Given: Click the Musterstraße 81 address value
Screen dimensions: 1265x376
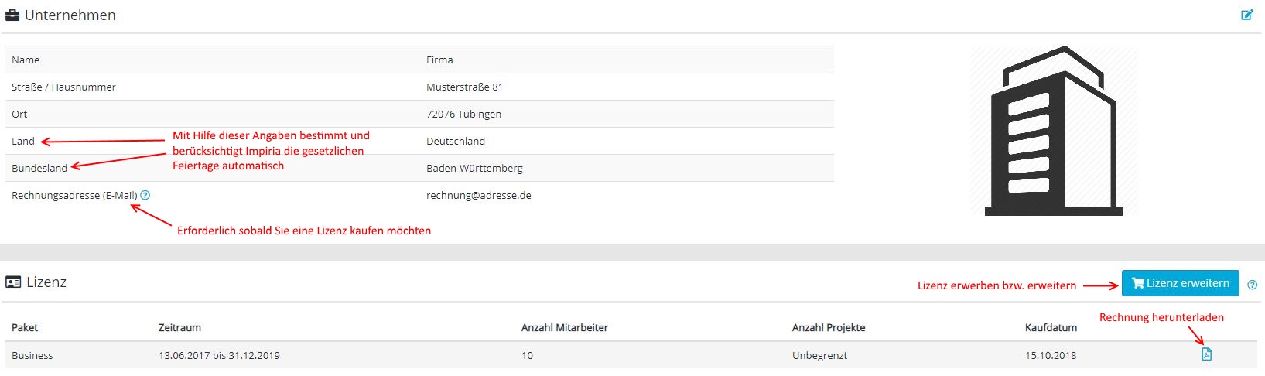Looking at the screenshot, I should pyautogui.click(x=464, y=87).
